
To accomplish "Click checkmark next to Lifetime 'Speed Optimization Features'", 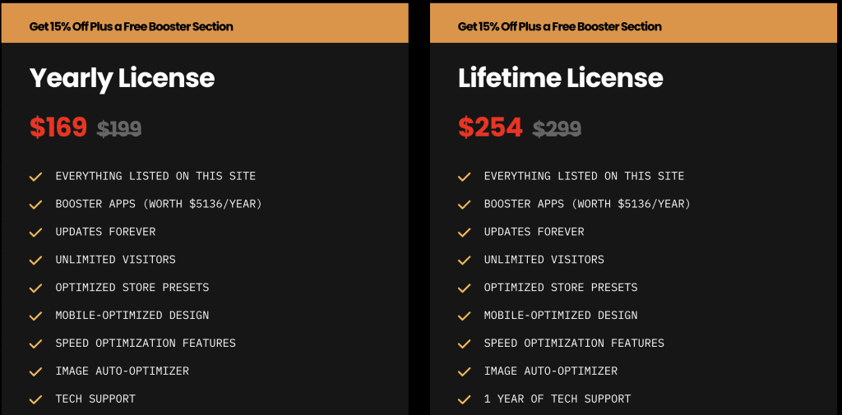I will coord(465,344).
